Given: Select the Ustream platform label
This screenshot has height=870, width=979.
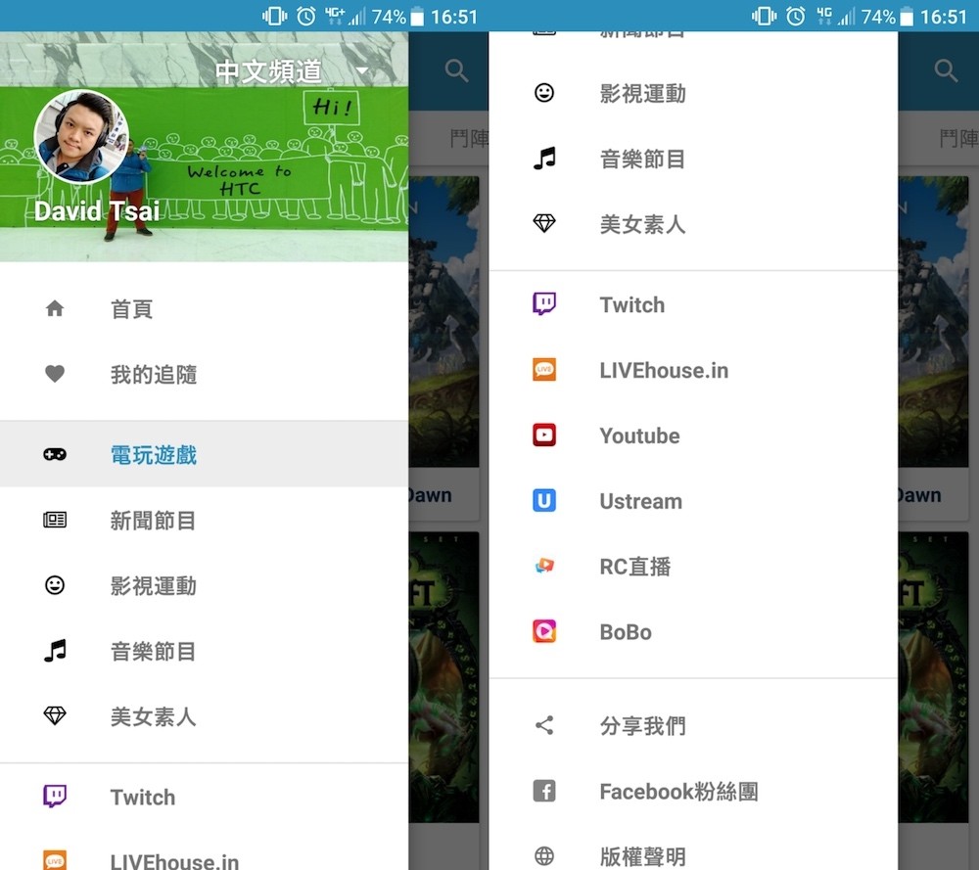Looking at the screenshot, I should [641, 501].
